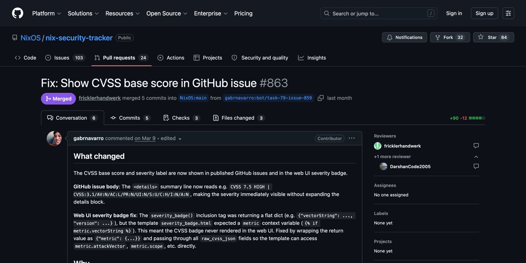Screen dimensions: 526x263
Task: View DarshanCode2005's review comment icon
Action: [x=476, y=167]
